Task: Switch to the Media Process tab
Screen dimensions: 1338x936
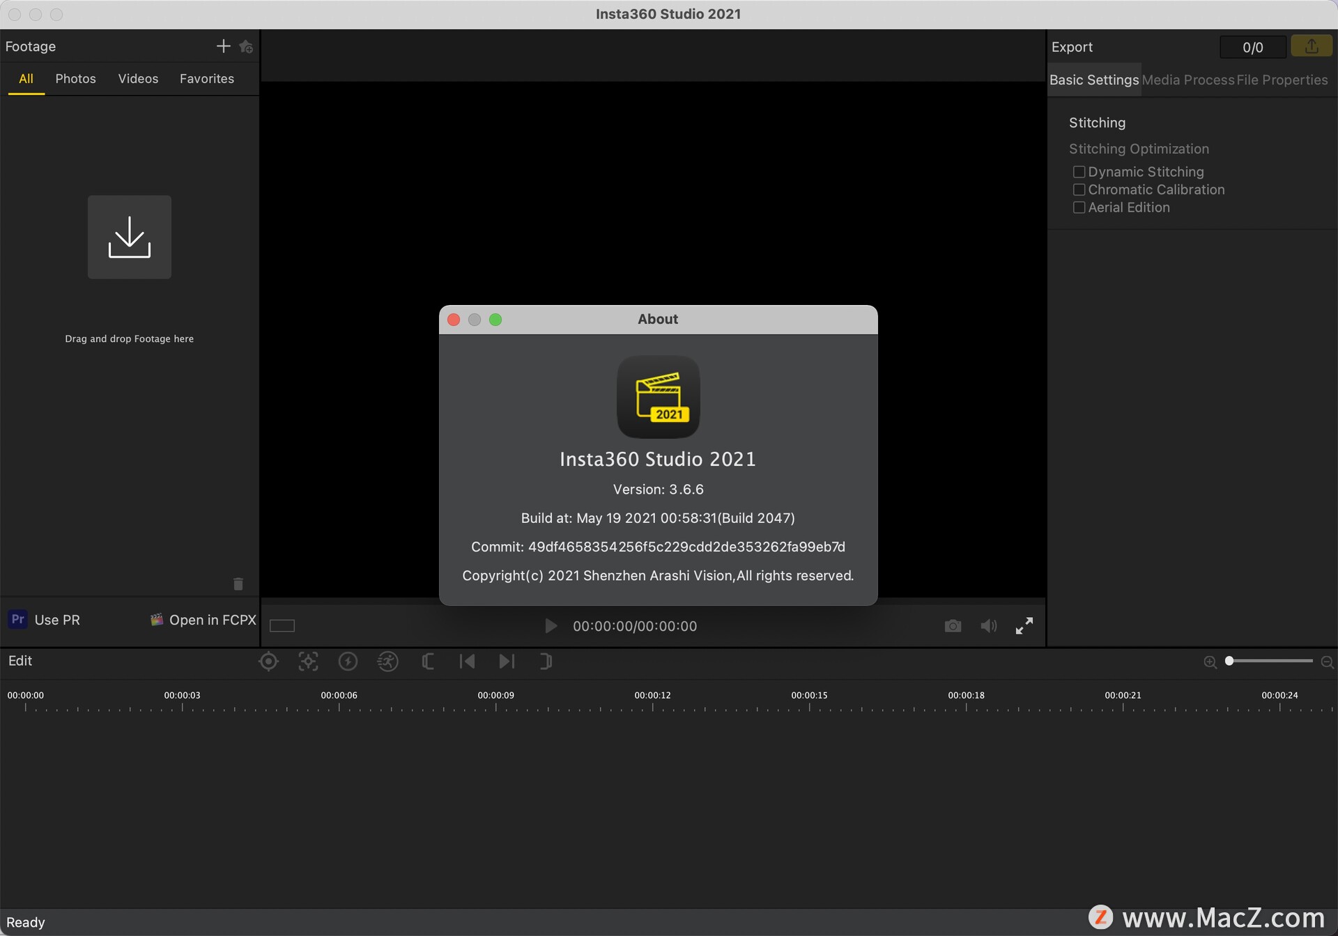Action: pyautogui.click(x=1187, y=80)
